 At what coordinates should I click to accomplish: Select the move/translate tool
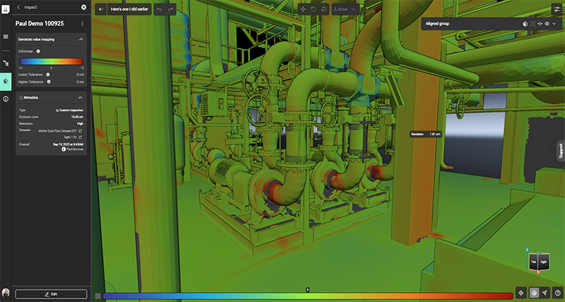(x=303, y=9)
